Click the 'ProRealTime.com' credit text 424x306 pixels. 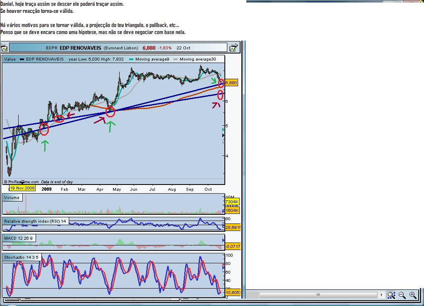pyautogui.click(x=23, y=182)
